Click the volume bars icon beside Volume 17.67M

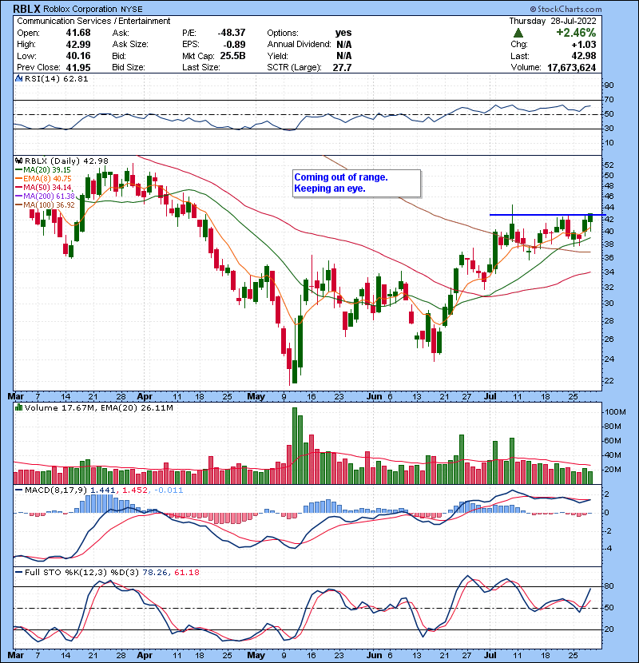[x=19, y=407]
